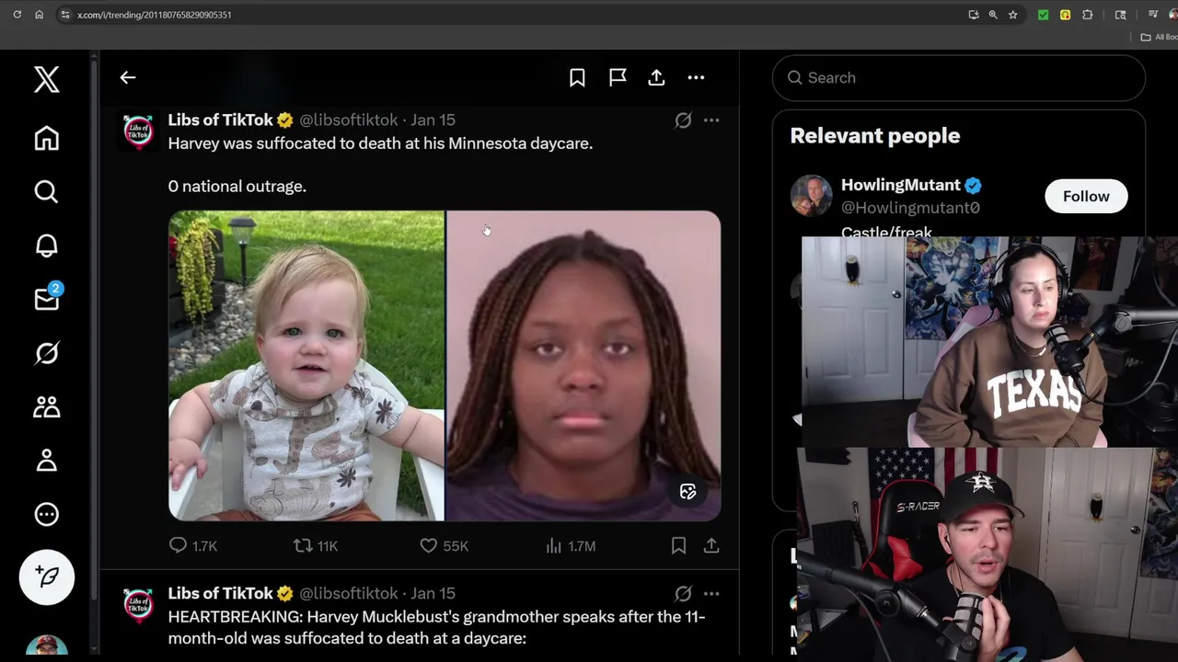Open more menu on the 'Harvey was suffocated' post
1178x662 pixels.
click(711, 120)
